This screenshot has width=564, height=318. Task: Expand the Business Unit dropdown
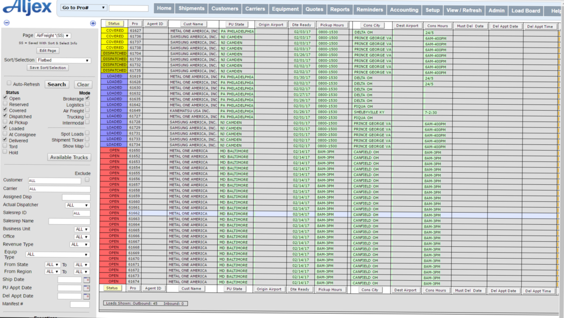(81, 229)
